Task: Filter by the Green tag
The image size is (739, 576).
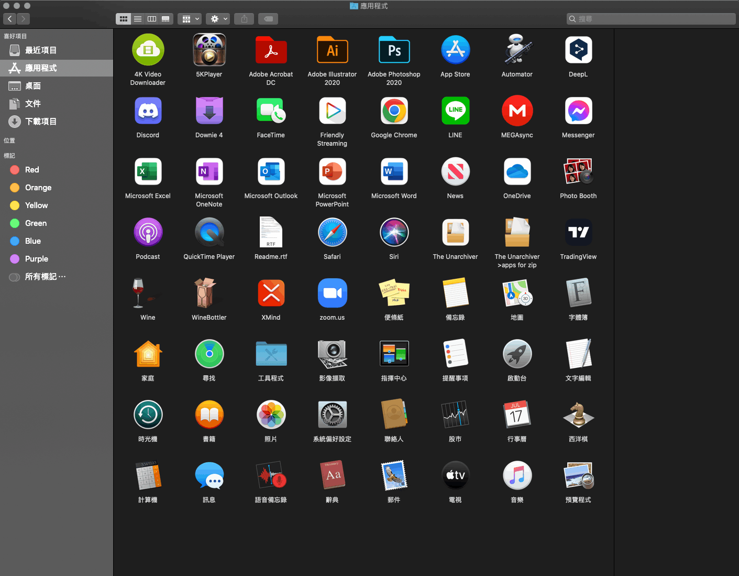Action: 57,223
